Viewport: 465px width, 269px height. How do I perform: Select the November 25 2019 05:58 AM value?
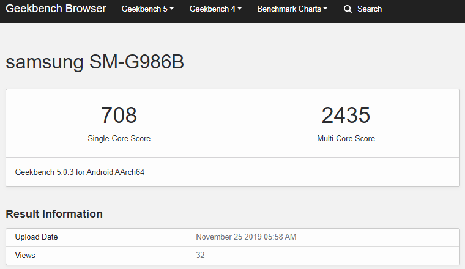246,237
